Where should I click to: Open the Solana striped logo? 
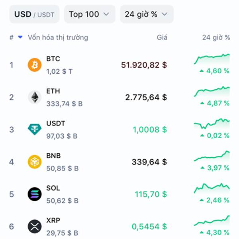coord(35,194)
